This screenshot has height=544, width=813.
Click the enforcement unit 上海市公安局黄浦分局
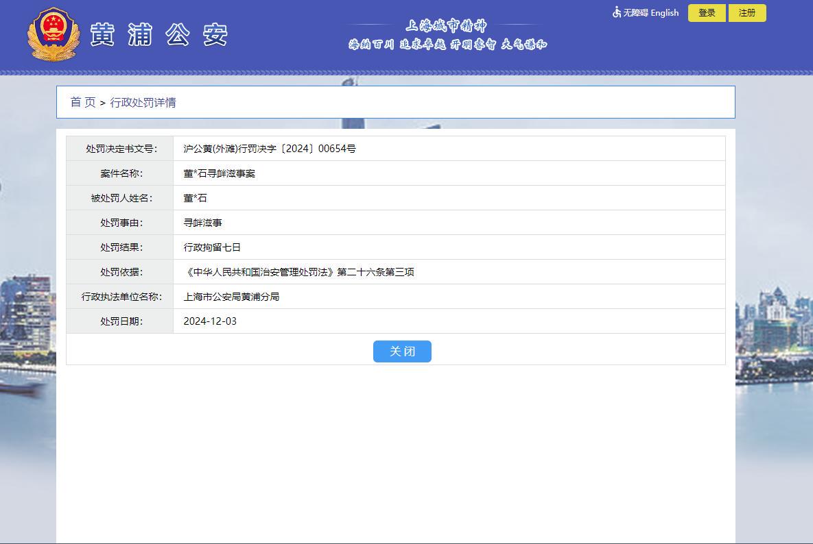pyautogui.click(x=231, y=297)
